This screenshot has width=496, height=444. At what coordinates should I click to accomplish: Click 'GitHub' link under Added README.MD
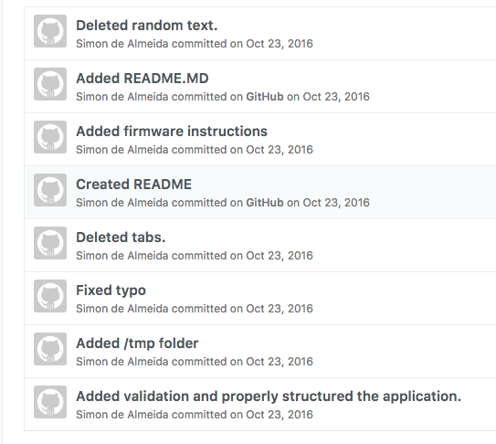(x=265, y=97)
